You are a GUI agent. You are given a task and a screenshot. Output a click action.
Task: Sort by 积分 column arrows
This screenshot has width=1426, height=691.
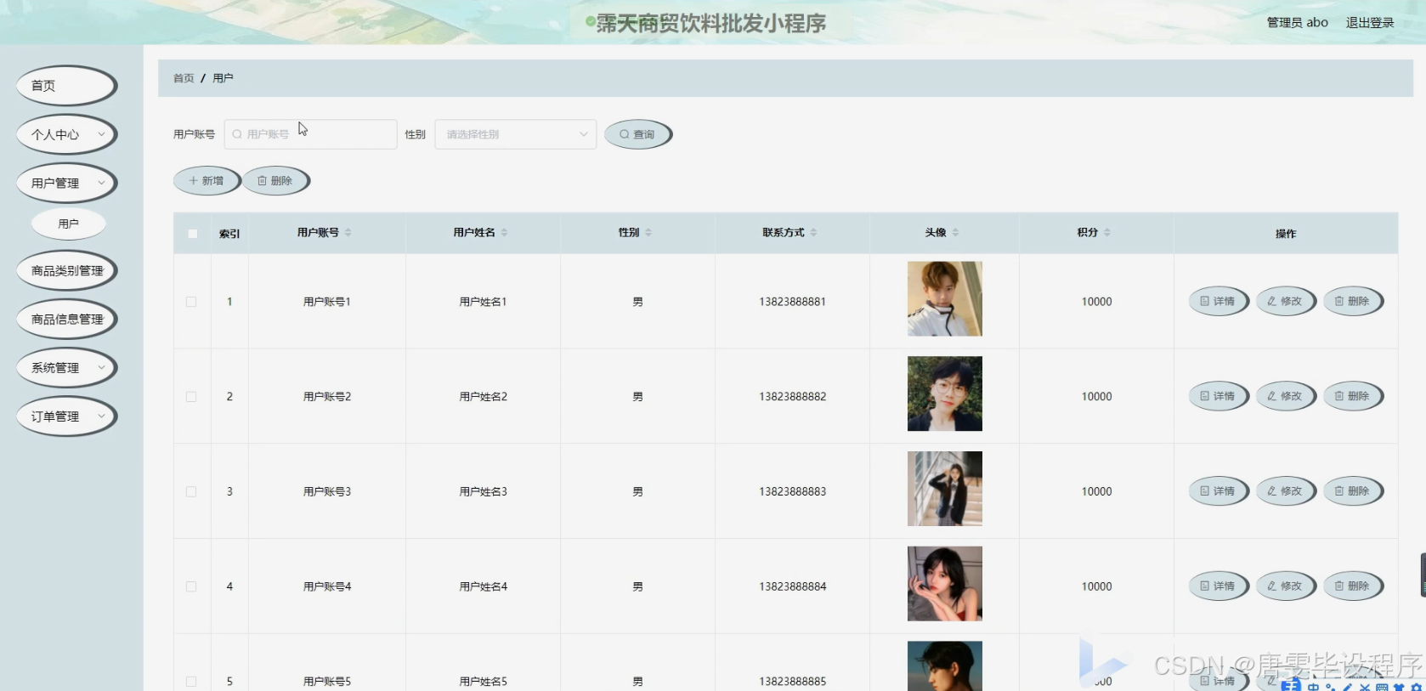click(1107, 233)
